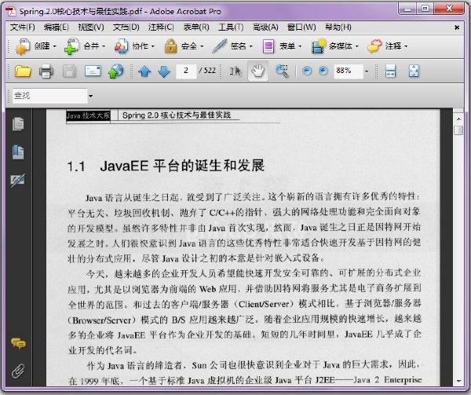Send the file by email envelope icon
This screenshot has width=471, height=395.
(x=93, y=71)
